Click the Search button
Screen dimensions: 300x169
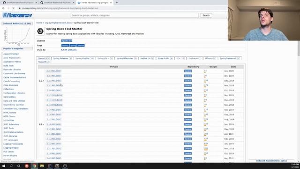pos(206,15)
